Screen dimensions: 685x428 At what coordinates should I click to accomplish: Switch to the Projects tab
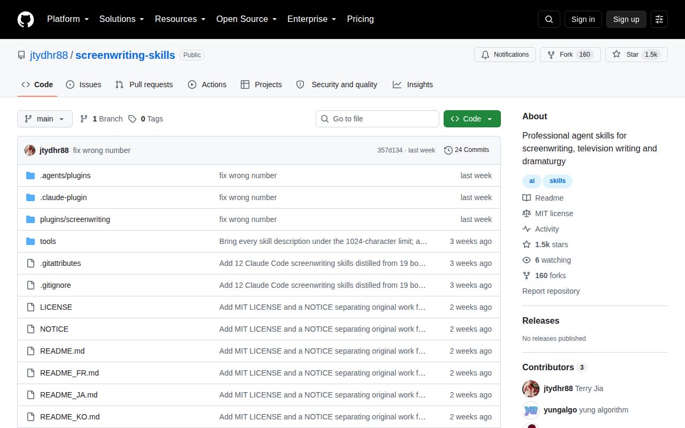(x=261, y=85)
